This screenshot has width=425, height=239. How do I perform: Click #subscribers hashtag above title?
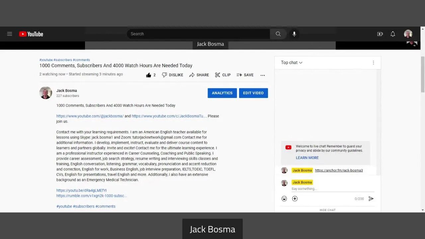point(63,60)
